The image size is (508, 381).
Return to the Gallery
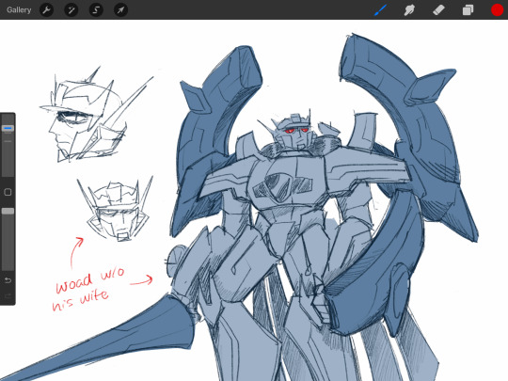pos(19,9)
